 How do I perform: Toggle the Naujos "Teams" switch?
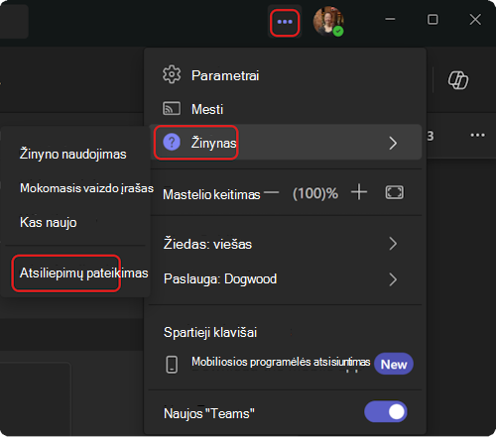(386, 412)
